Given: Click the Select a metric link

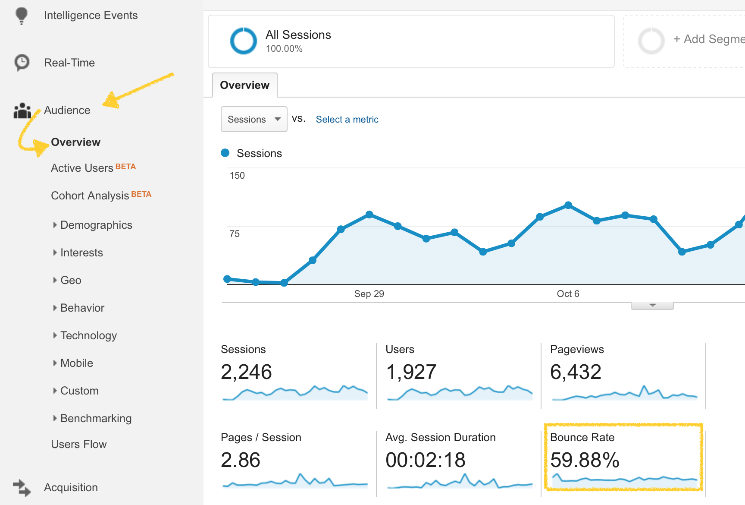Looking at the screenshot, I should 347,120.
